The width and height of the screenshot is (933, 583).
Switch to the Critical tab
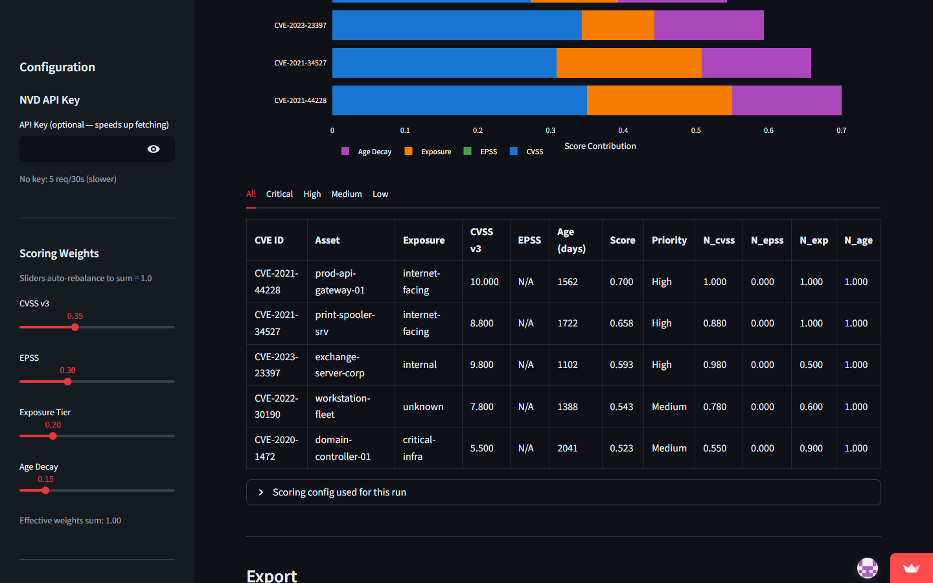click(x=279, y=194)
